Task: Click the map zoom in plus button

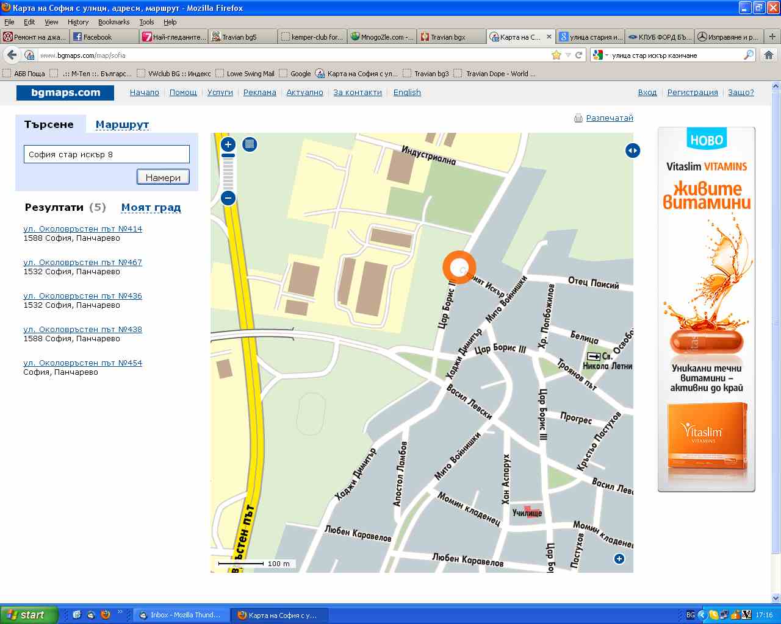Action: point(228,144)
